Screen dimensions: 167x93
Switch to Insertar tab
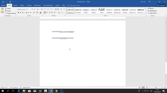(15, 5)
